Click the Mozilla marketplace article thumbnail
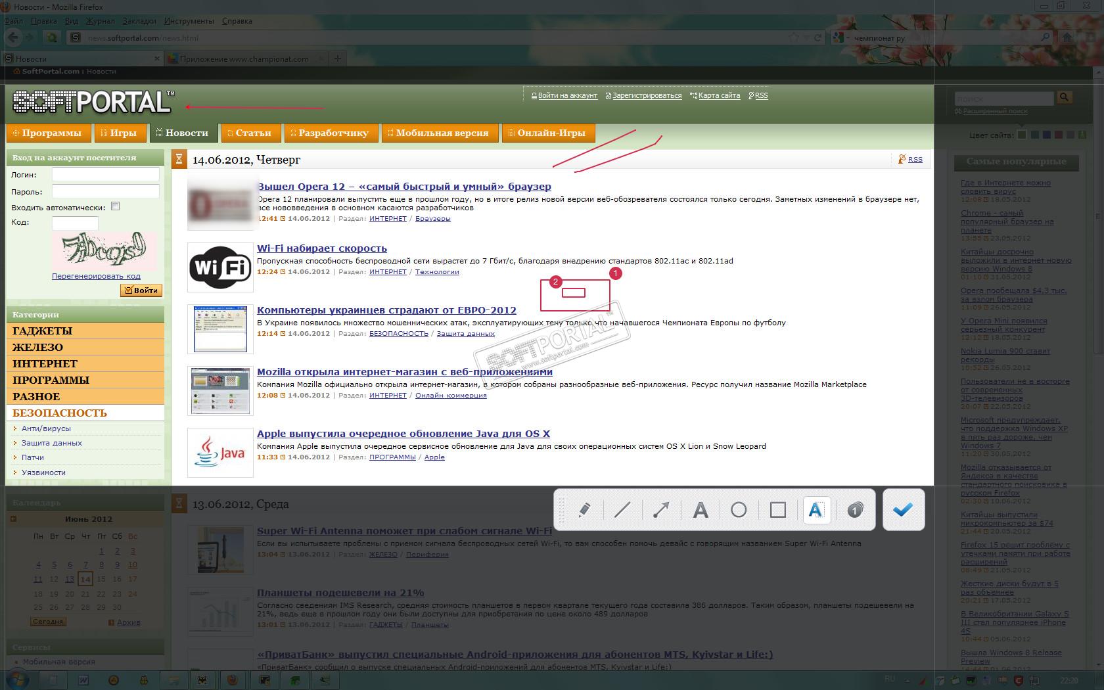 tap(220, 391)
